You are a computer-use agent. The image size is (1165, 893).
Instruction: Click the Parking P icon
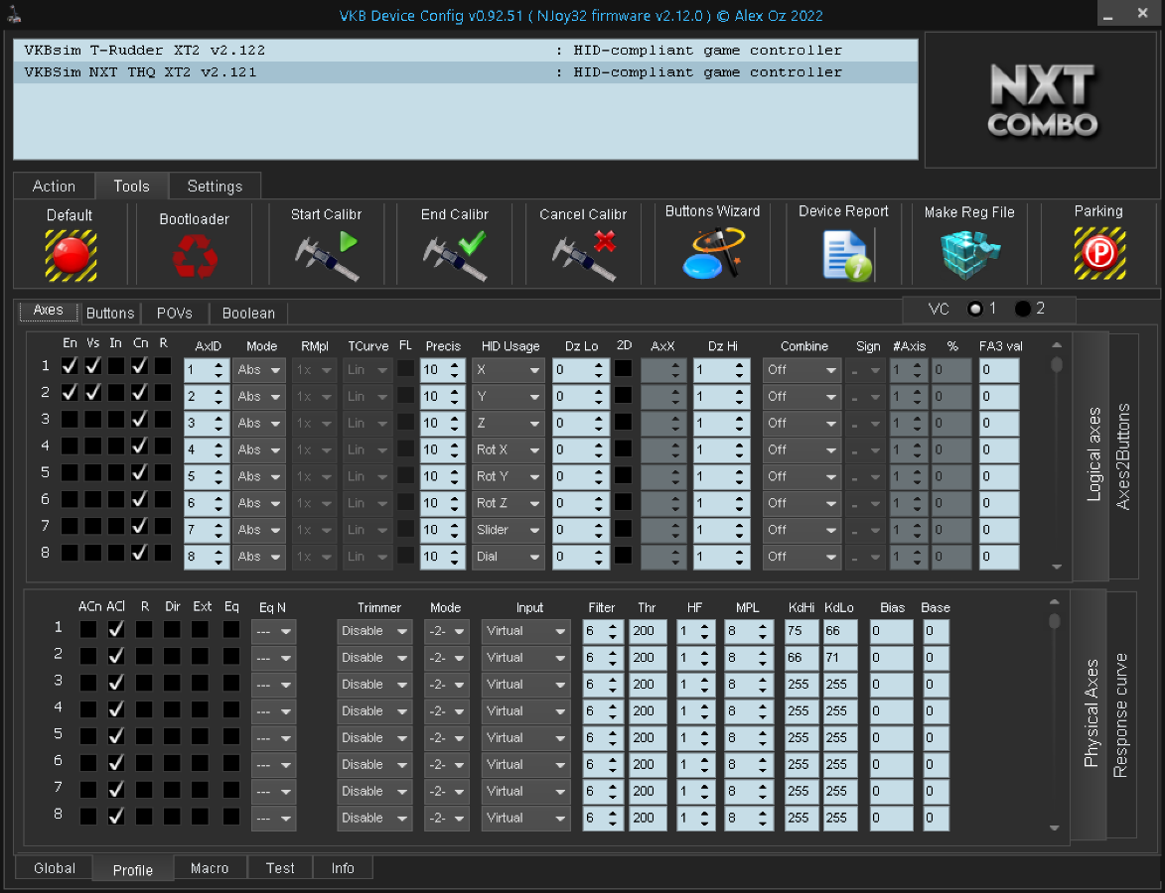[x=1098, y=254]
